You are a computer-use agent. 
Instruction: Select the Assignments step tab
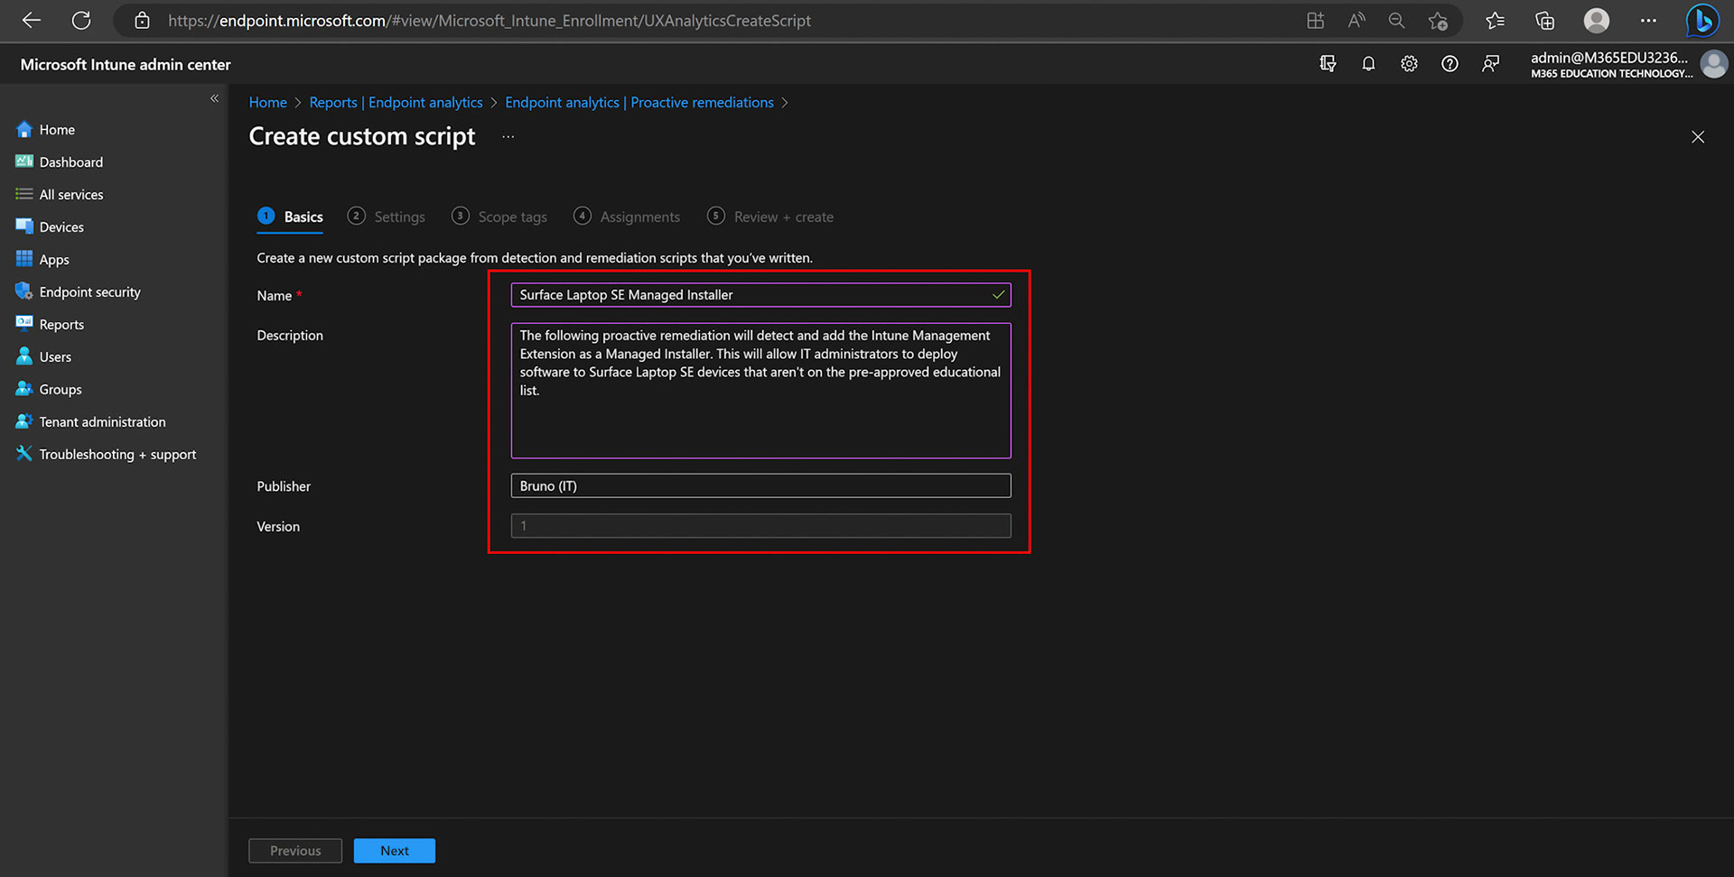click(x=627, y=217)
